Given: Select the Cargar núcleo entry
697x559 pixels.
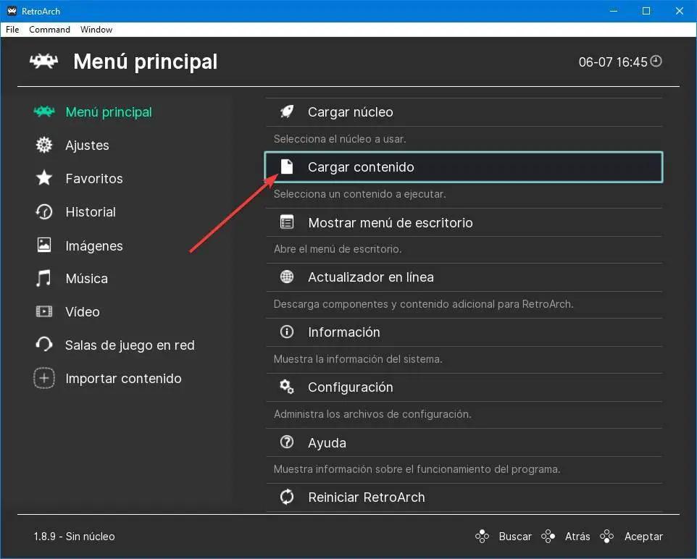Looking at the screenshot, I should tap(464, 112).
